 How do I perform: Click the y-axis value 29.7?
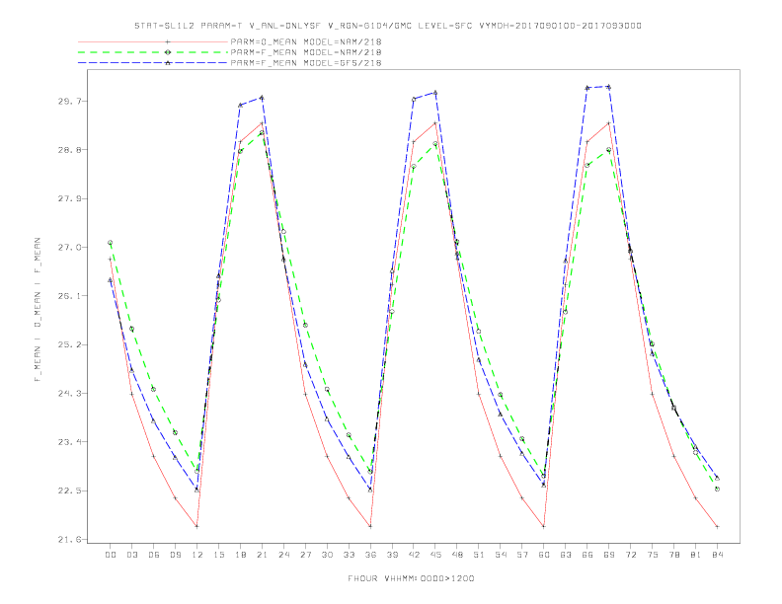pos(70,102)
